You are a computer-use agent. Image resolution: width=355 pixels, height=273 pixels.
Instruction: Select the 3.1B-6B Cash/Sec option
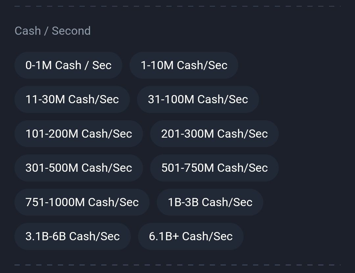point(72,236)
